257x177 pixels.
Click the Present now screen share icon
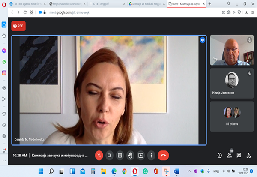click(x=140, y=155)
